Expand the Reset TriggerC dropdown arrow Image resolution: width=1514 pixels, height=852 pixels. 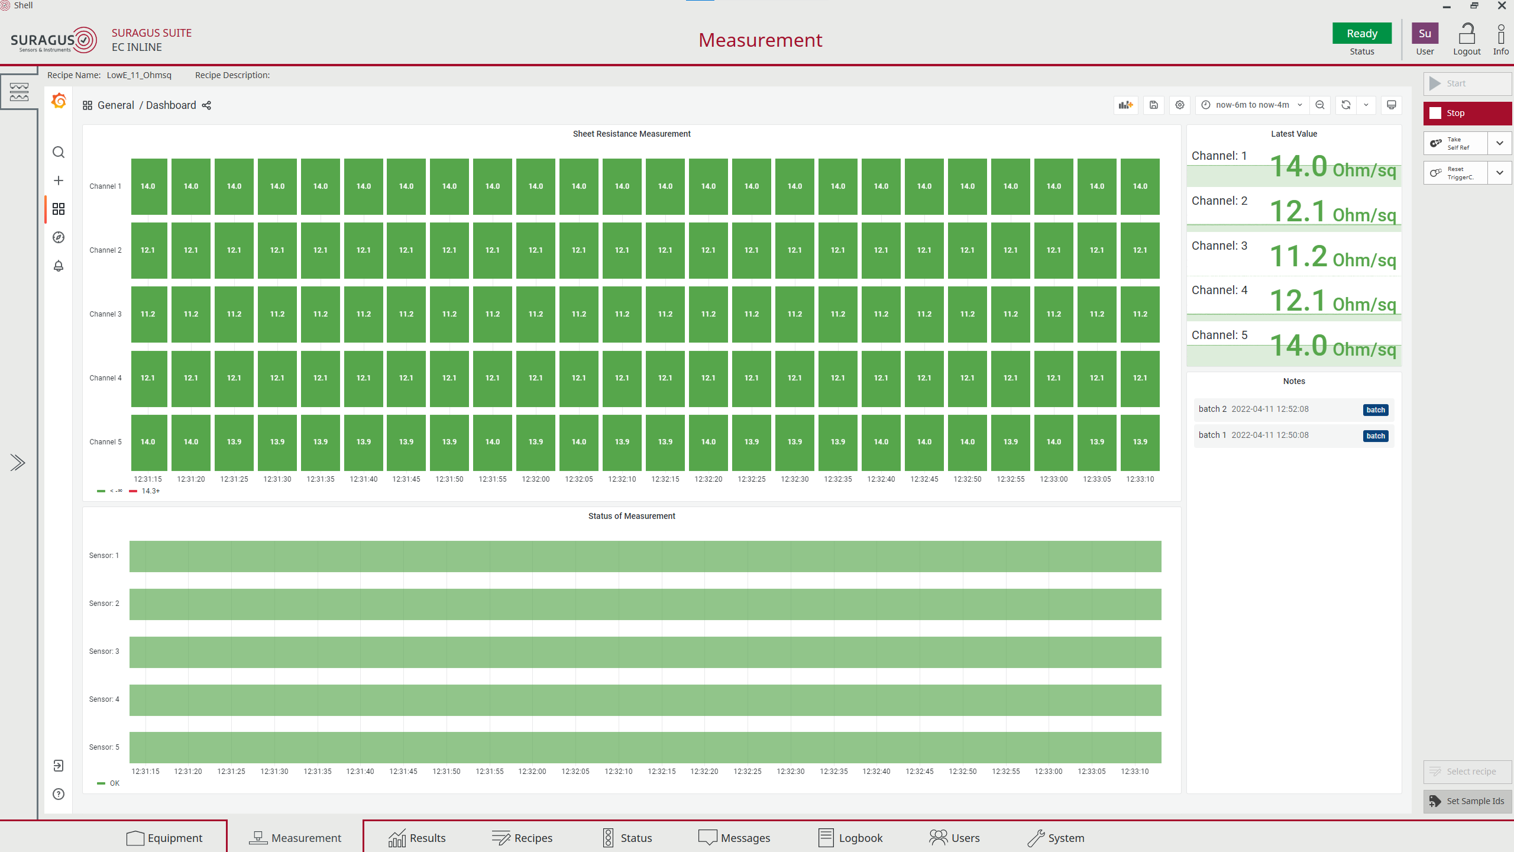pos(1500,173)
